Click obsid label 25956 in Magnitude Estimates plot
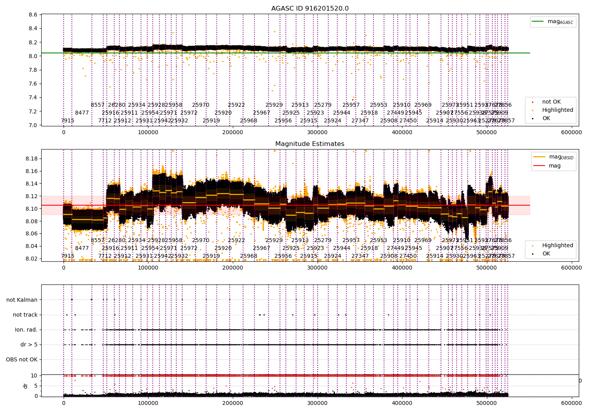This screenshot has width=589, height=412. 283,256
